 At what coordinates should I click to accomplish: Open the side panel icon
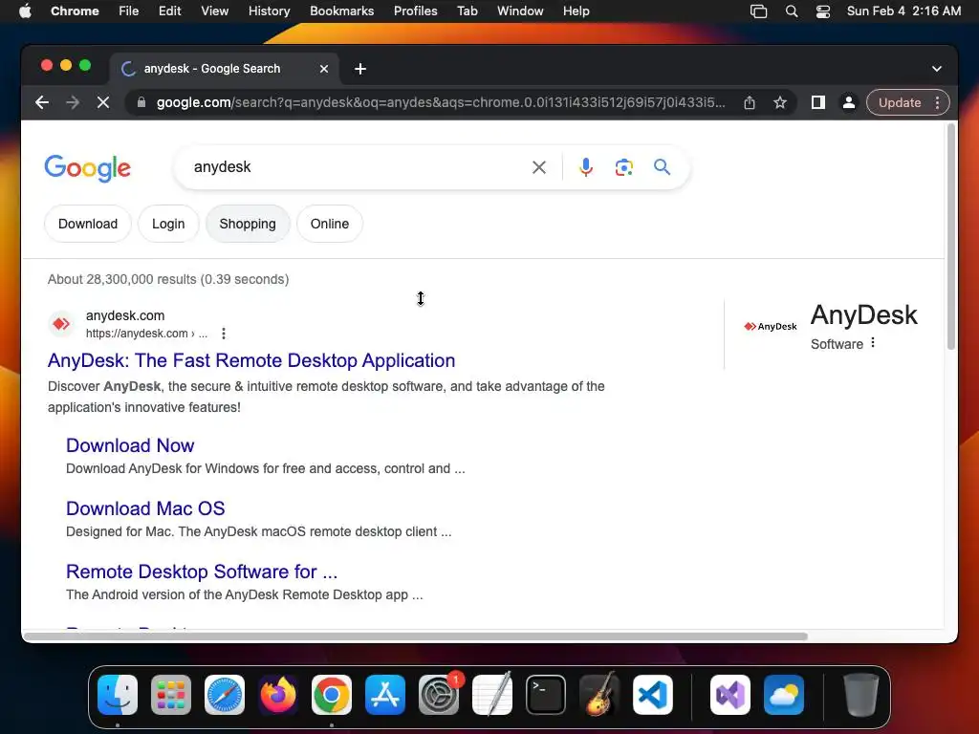click(x=818, y=102)
